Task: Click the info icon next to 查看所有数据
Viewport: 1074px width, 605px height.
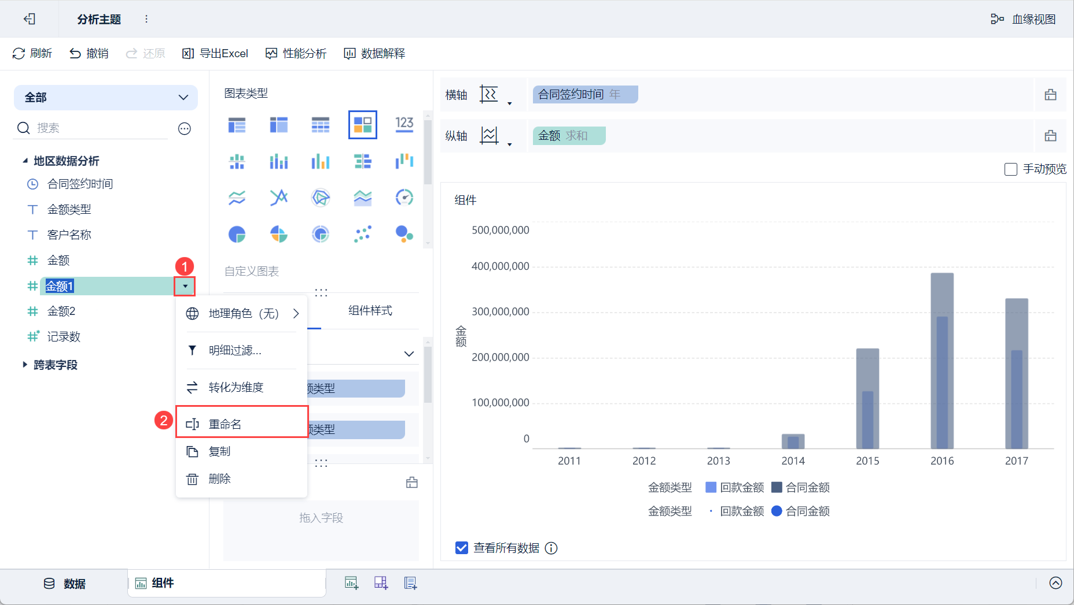Action: tap(551, 548)
